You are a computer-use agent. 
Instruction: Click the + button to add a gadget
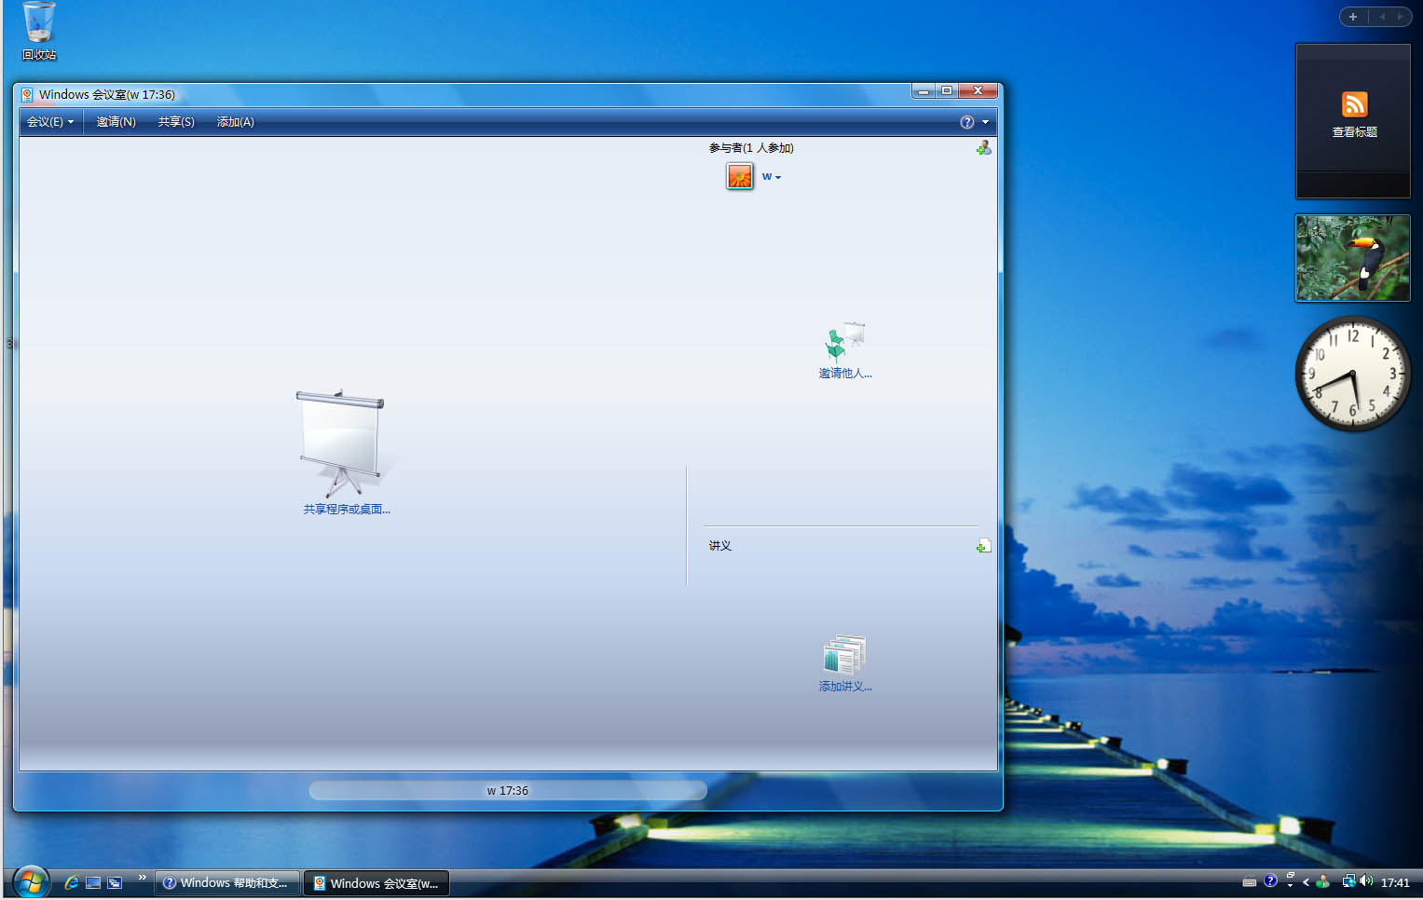pos(1352,16)
